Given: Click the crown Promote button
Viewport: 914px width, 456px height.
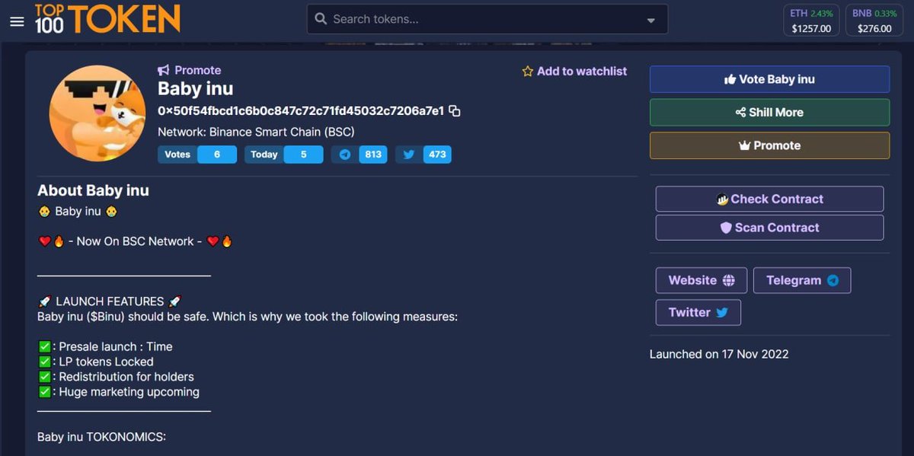Looking at the screenshot, I should click(x=769, y=145).
